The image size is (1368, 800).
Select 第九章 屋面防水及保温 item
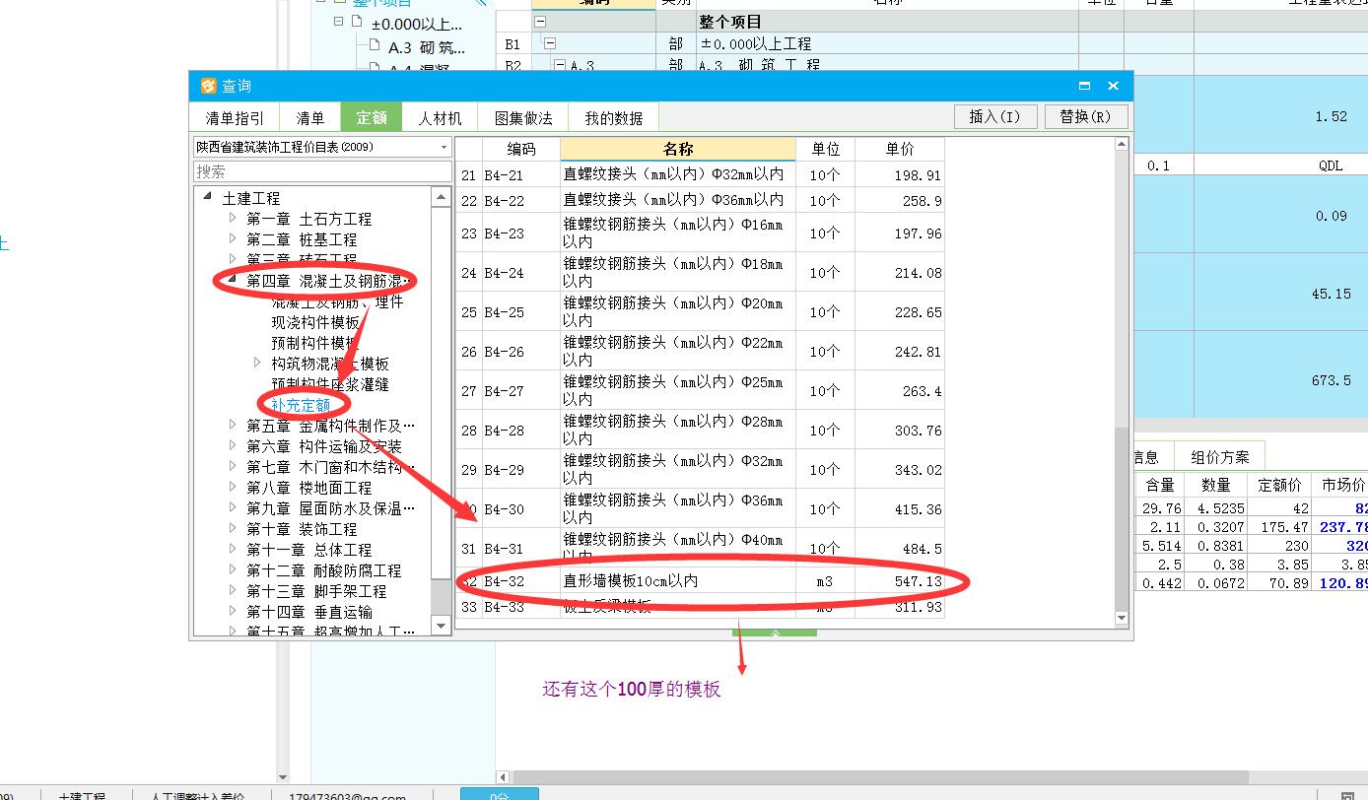[x=330, y=508]
